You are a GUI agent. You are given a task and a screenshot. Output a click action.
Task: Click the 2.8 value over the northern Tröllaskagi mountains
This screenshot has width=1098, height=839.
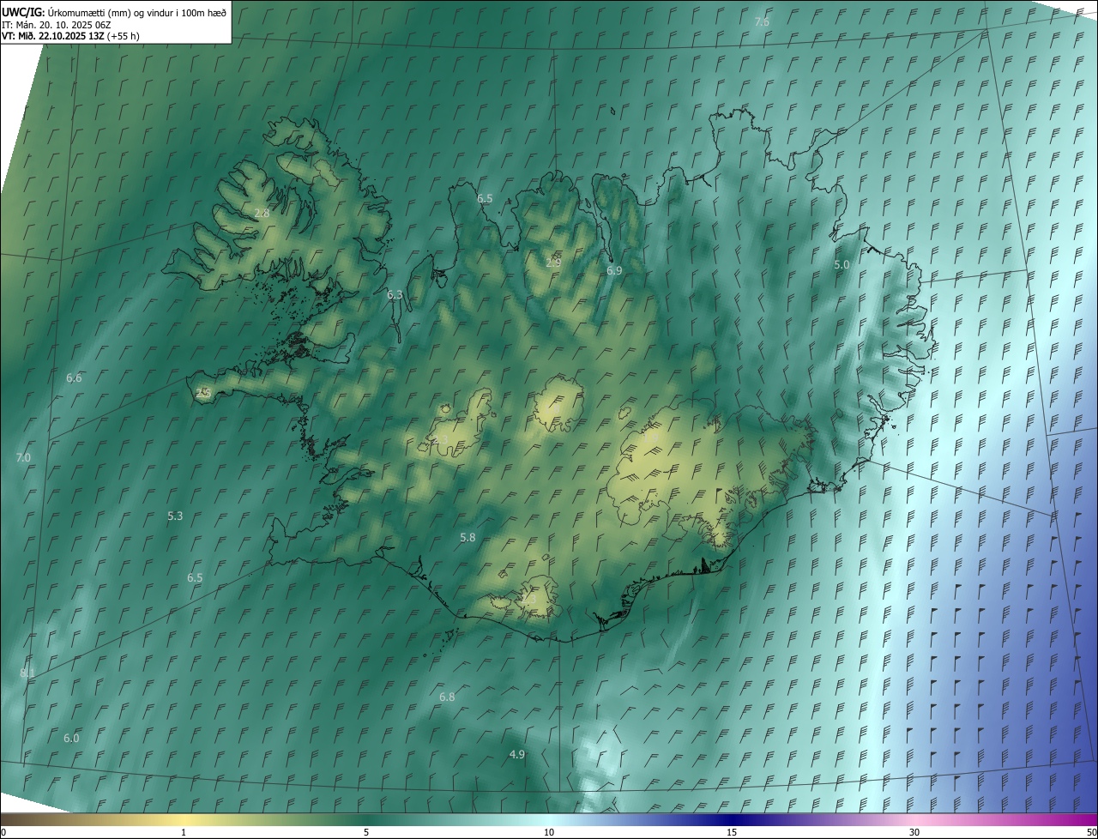[553, 262]
